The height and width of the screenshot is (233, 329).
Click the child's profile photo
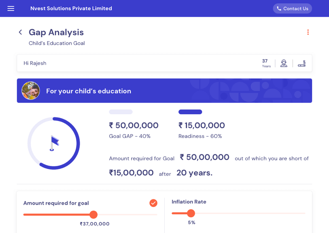pyautogui.click(x=31, y=91)
